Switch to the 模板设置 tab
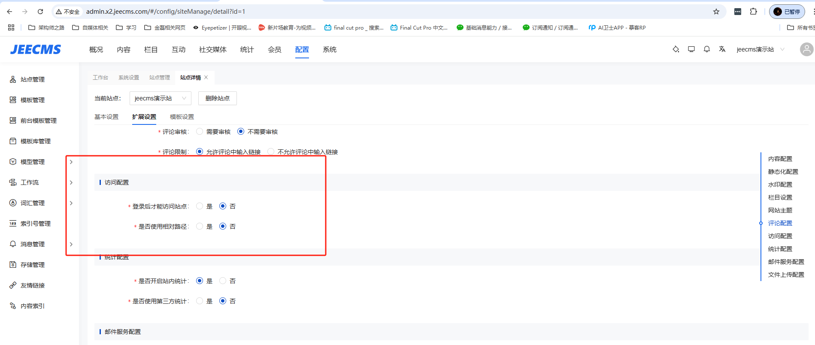Image resolution: width=815 pixels, height=345 pixels. point(182,117)
